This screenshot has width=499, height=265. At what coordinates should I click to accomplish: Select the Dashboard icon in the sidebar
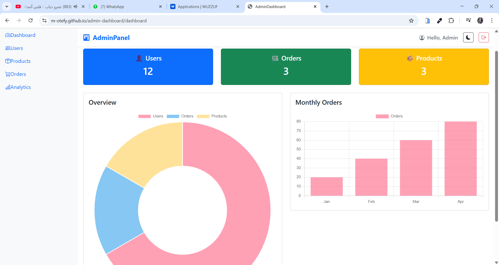click(8, 35)
